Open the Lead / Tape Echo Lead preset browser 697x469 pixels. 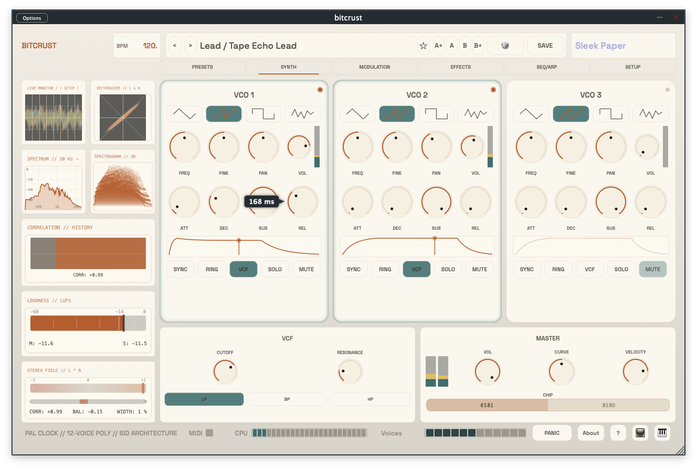click(247, 46)
